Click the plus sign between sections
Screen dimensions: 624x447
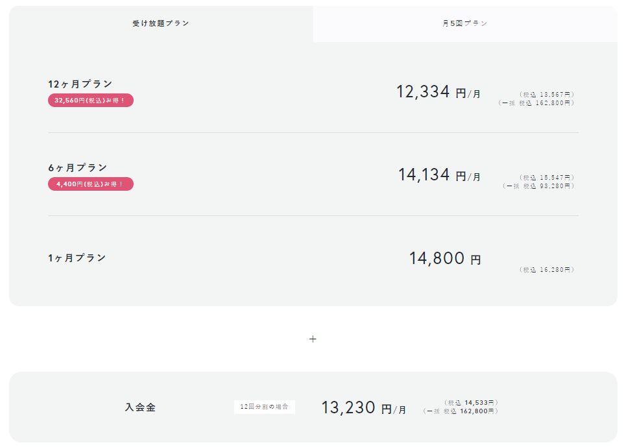point(313,339)
